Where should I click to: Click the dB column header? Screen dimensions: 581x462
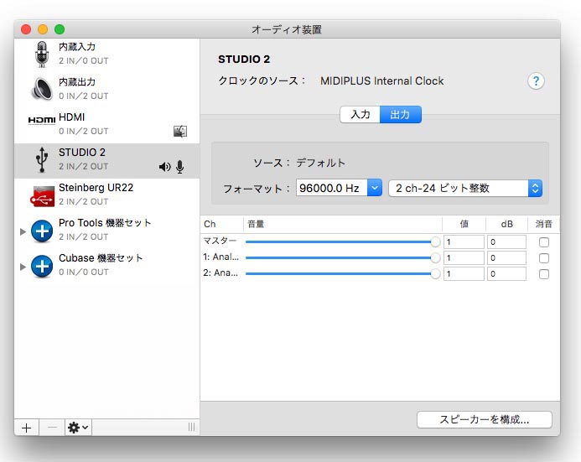[506, 224]
